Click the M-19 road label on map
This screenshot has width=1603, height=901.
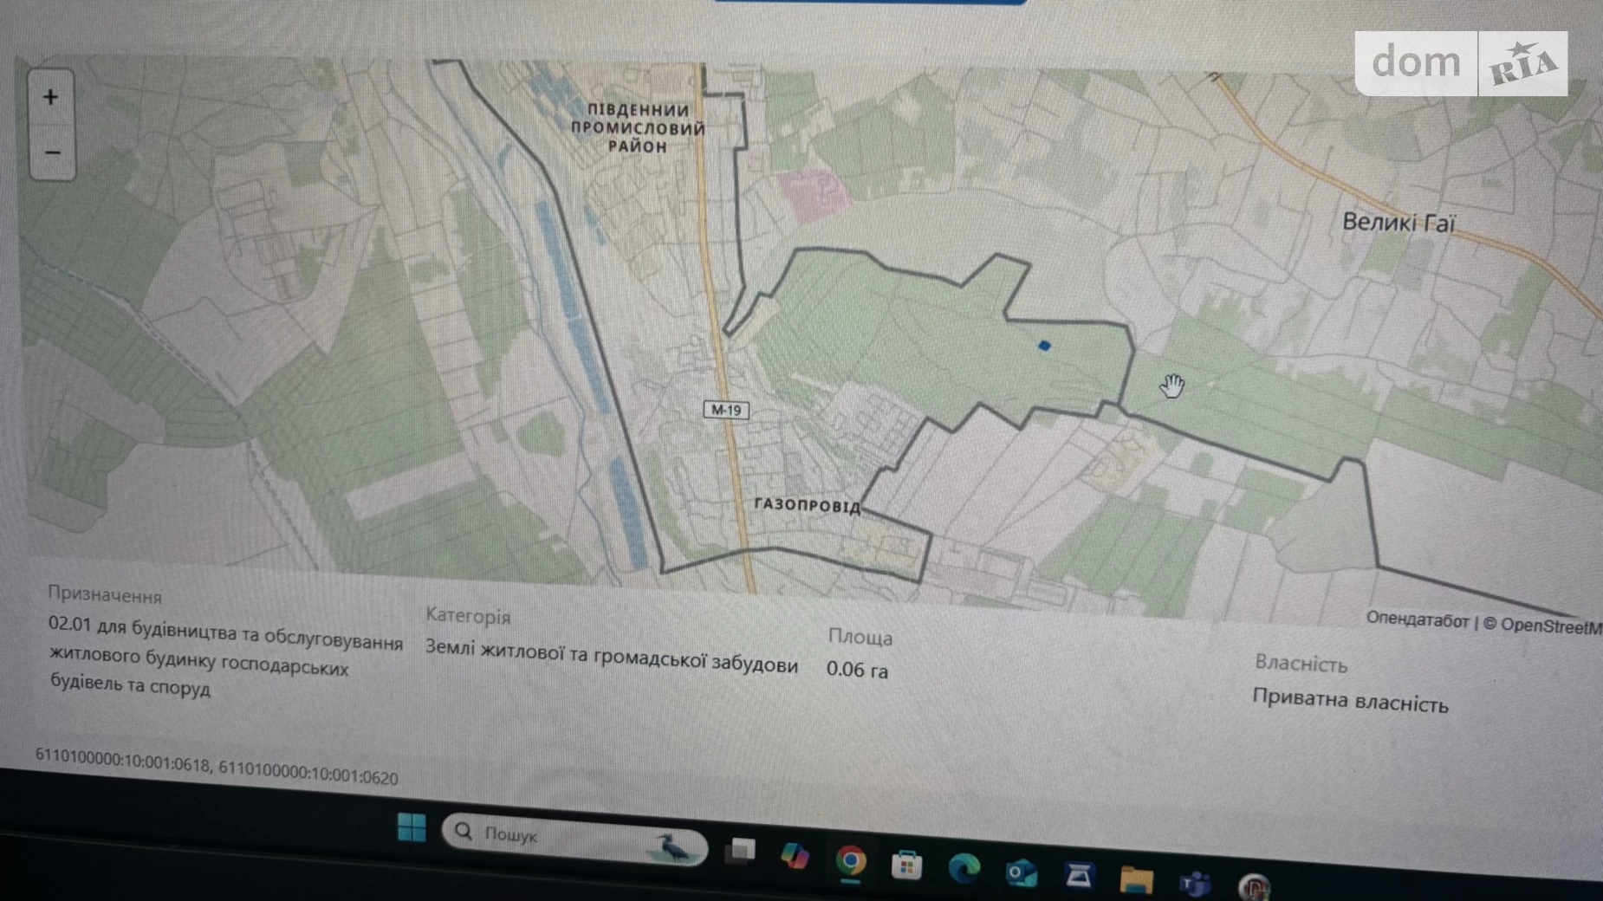[x=726, y=411]
